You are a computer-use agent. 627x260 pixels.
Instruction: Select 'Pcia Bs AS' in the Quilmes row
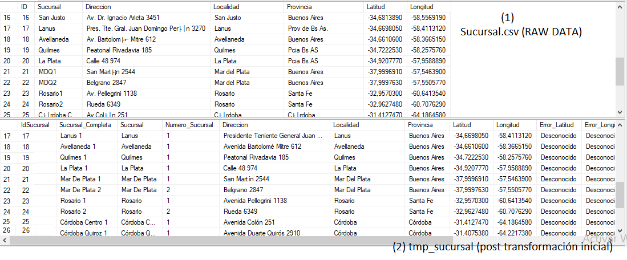(324, 50)
